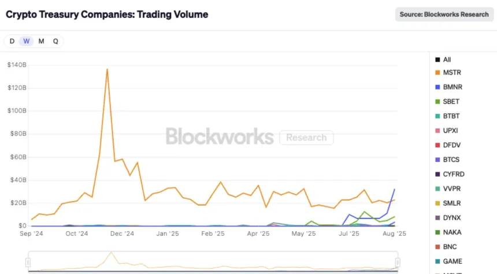The image size is (497, 274).
Task: Select the quarterly (Q) interval
Action: (55, 41)
